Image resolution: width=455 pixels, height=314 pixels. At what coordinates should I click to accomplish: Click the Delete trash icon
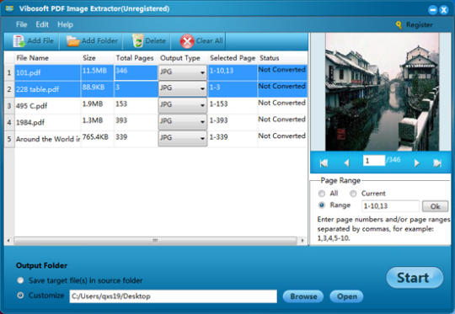pyautogui.click(x=138, y=41)
